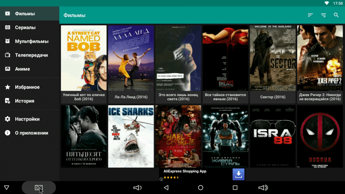Select Сериалы in the sidebar
The height and width of the screenshot is (194, 345).
point(25,28)
